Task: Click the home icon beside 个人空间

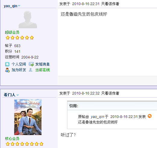Action: [x=7, y=64]
